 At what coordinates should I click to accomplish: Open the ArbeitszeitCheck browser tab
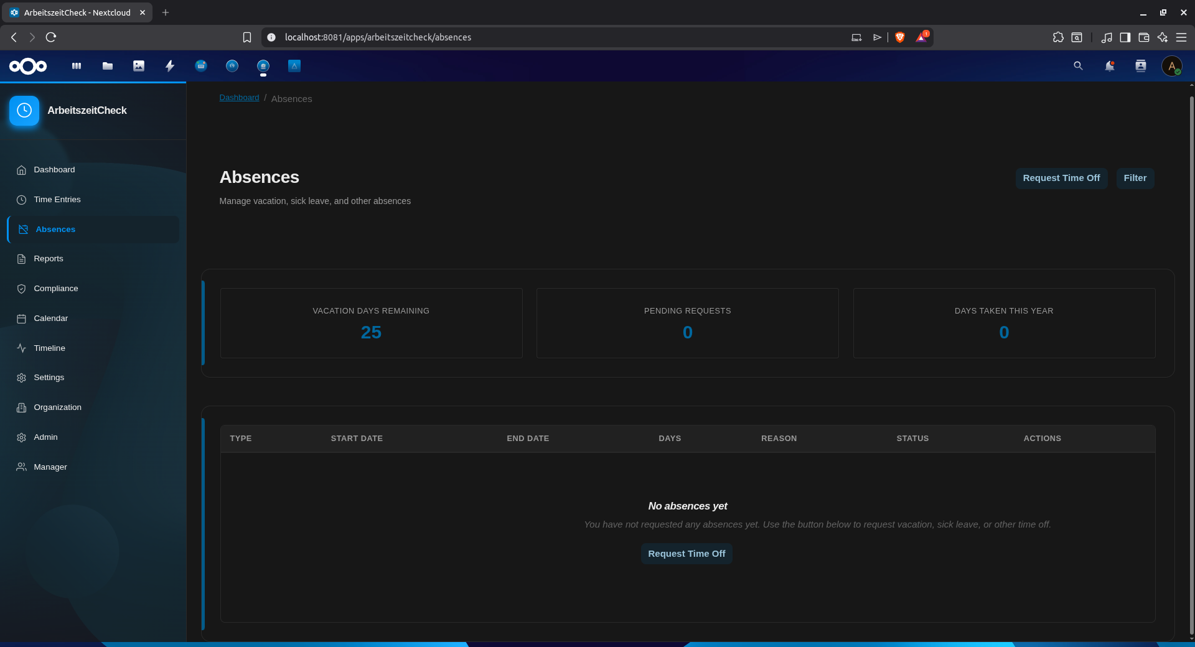point(75,12)
